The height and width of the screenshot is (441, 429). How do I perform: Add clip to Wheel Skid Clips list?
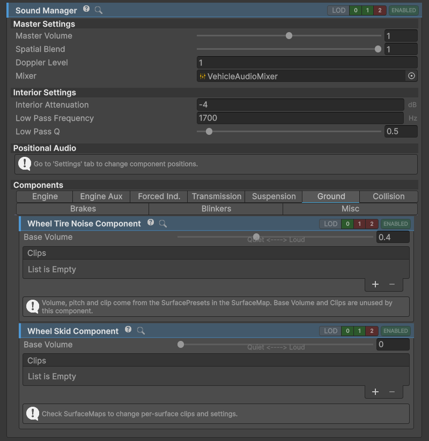375,392
